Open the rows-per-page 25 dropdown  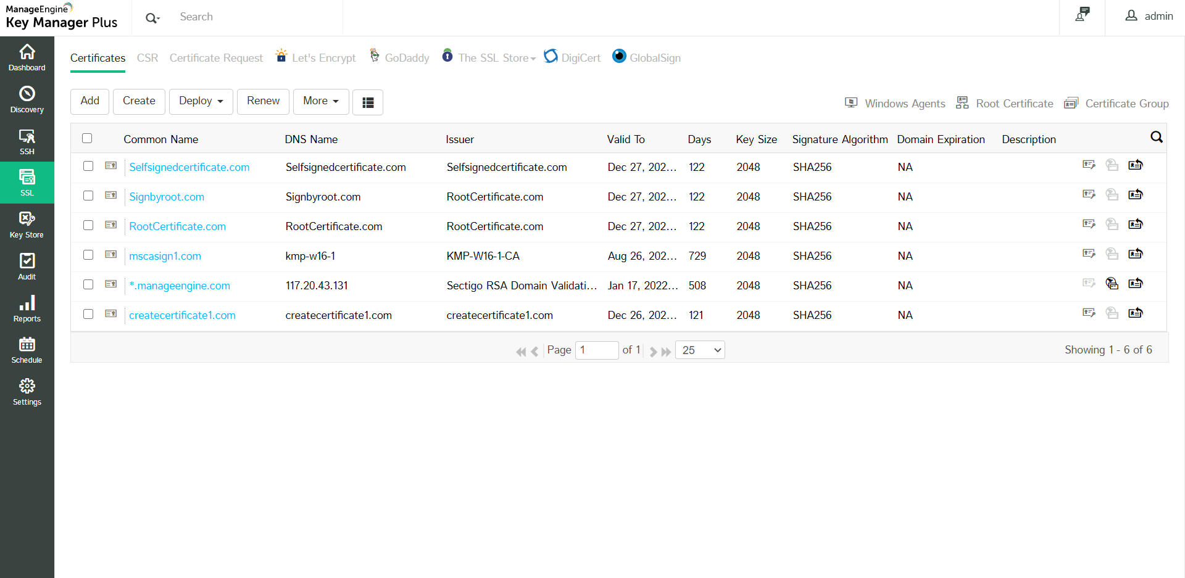point(700,350)
